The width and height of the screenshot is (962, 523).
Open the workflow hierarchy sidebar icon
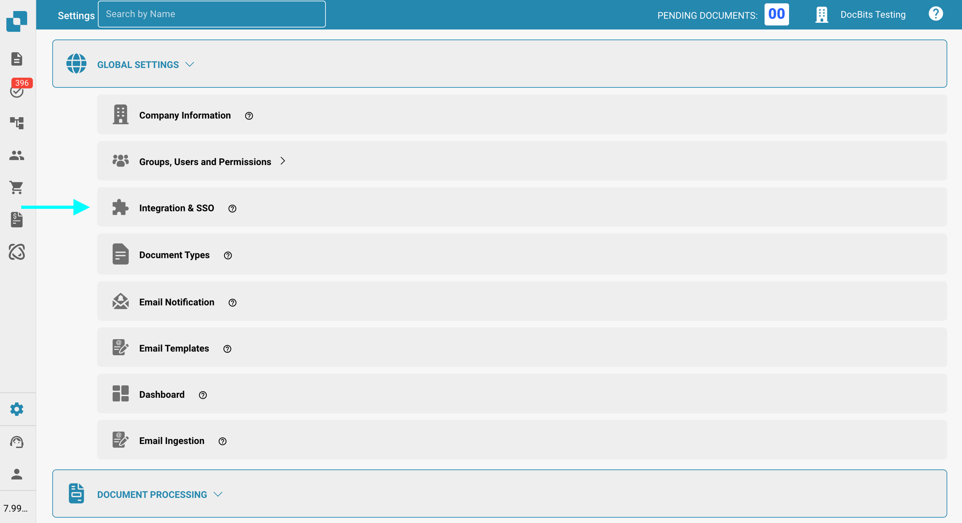pos(17,123)
